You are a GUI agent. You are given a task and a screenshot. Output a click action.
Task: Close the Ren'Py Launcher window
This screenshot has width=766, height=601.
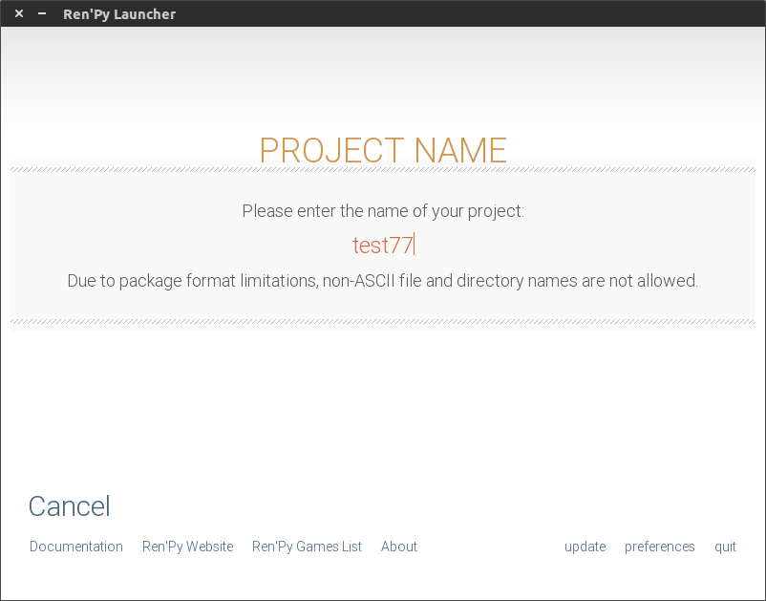tap(19, 13)
